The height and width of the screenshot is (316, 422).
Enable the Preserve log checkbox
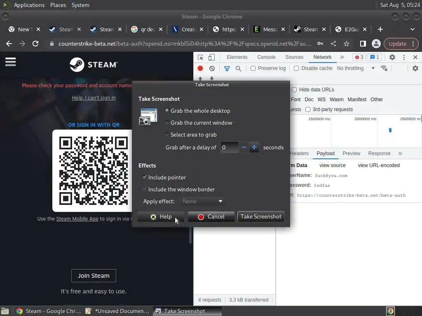253,68
